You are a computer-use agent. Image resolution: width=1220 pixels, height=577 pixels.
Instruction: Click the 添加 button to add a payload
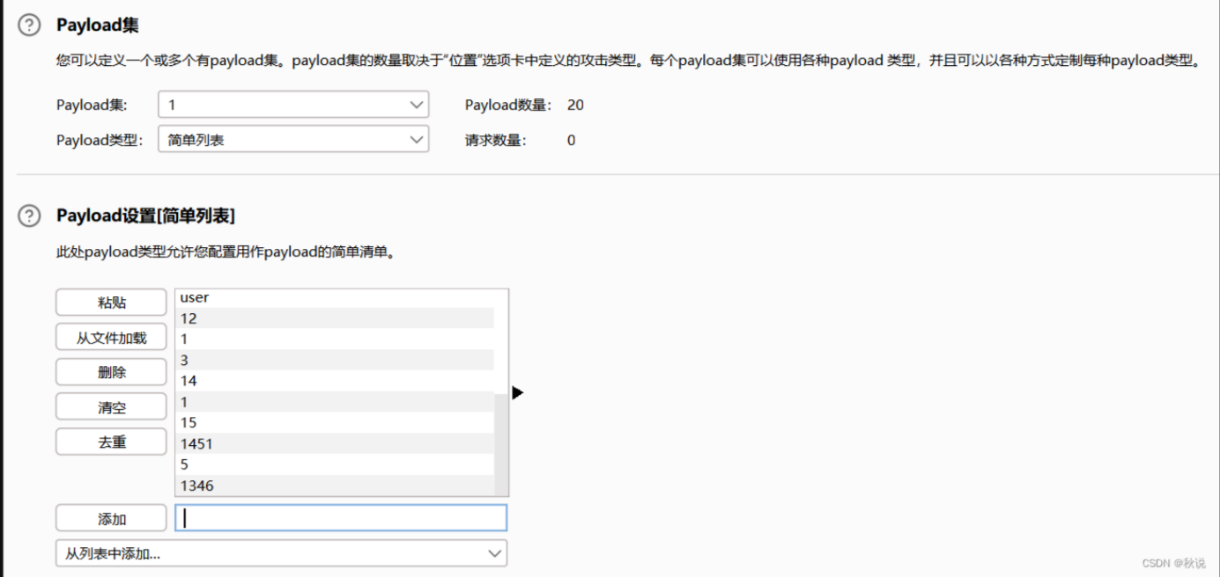point(110,517)
